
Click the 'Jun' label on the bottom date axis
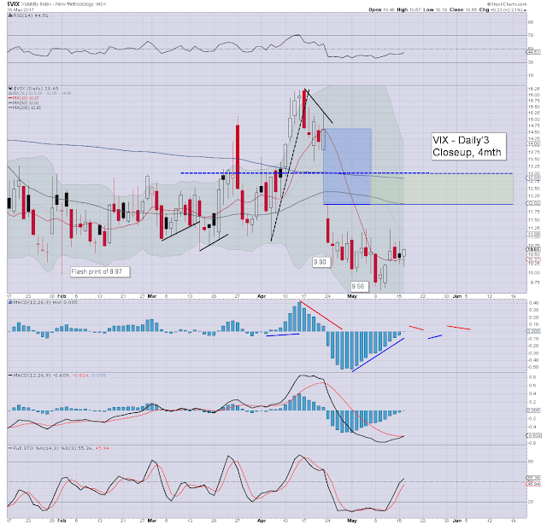(457, 521)
